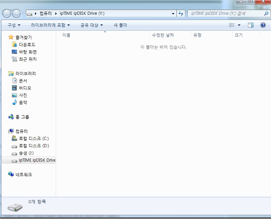Click the 음악 music note icon
The image size is (271, 219).
14,102
